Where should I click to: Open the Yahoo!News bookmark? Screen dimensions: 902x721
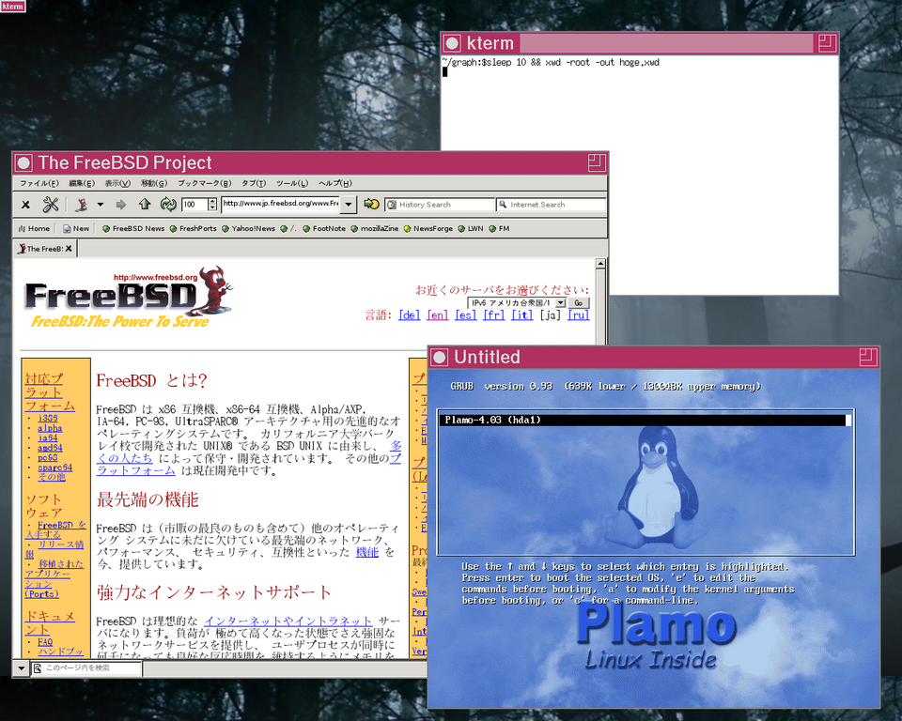[x=248, y=228]
